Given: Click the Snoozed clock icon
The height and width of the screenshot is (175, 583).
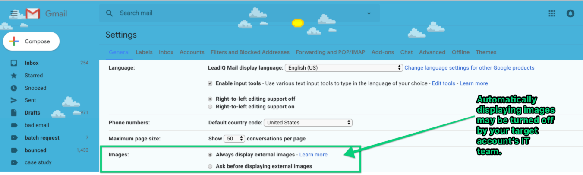Looking at the screenshot, I should pyautogui.click(x=14, y=88).
